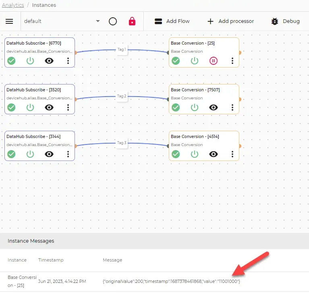Open the more options menu of Base Conversion [4514]
Screen dimensions: 309x299
(232, 154)
